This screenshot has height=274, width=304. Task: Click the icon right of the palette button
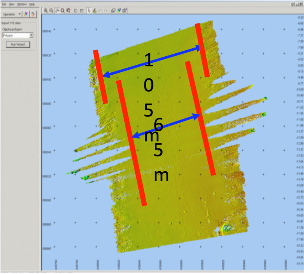coord(33,14)
